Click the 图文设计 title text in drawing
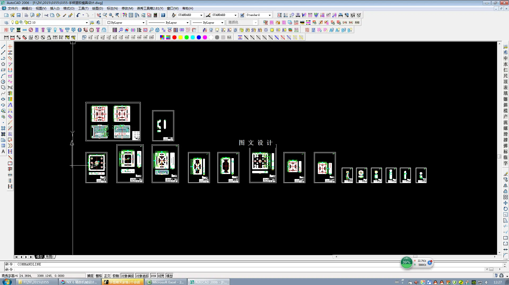509x285 pixels. pos(256,143)
